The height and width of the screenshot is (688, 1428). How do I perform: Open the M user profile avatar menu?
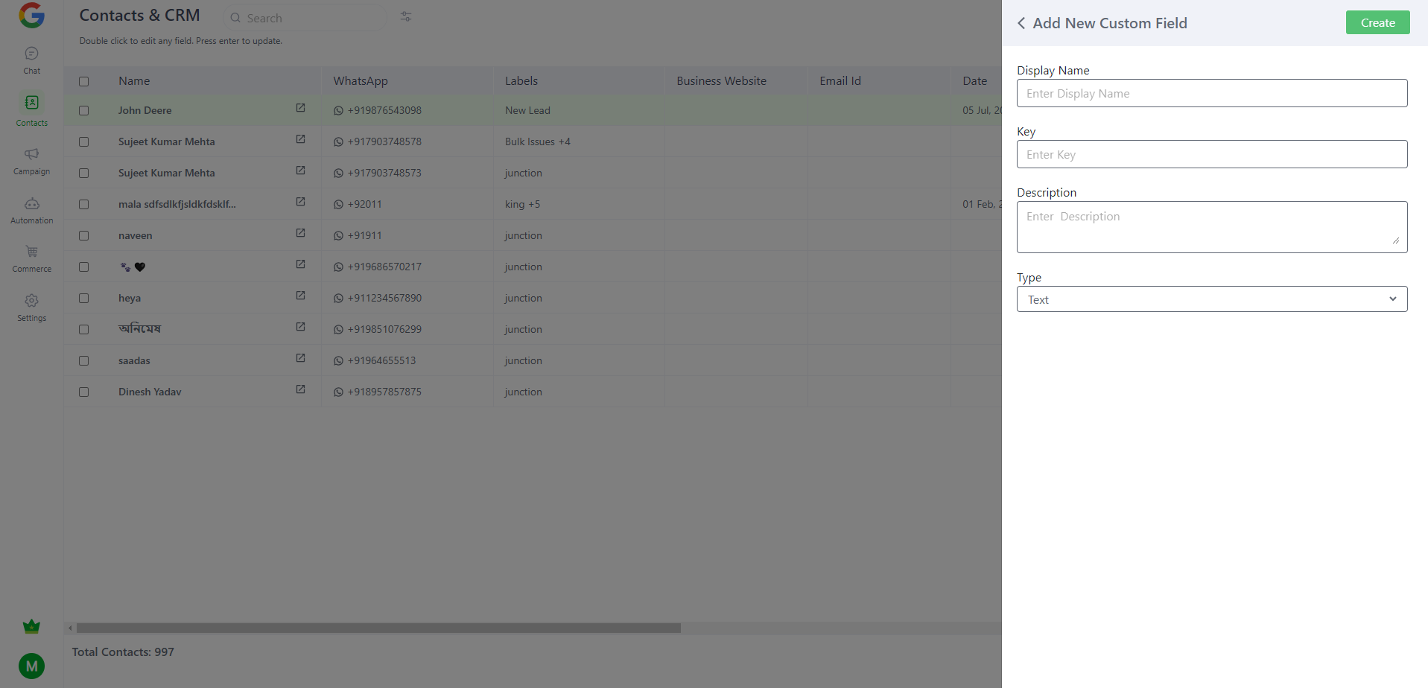click(x=31, y=666)
